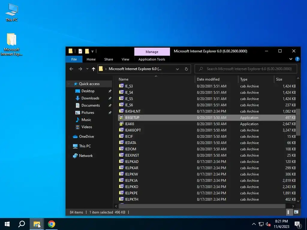Open Explorer help question mark icon
This screenshot has width=307, height=230.
[x=297, y=59]
